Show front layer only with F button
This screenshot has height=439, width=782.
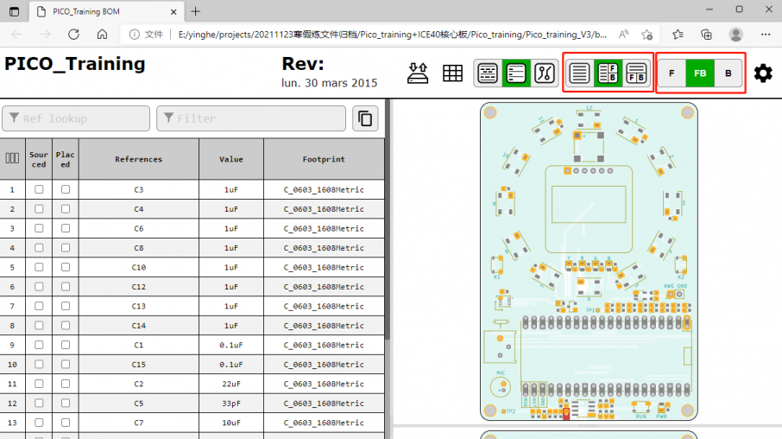tap(672, 73)
